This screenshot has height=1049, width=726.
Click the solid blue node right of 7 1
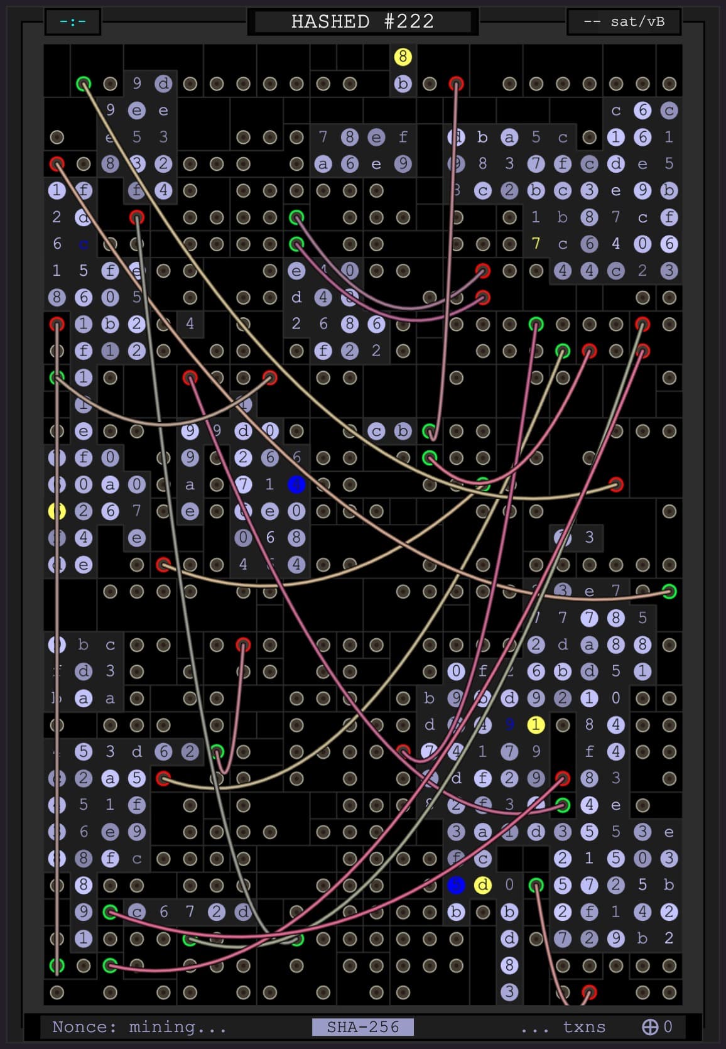(x=296, y=484)
